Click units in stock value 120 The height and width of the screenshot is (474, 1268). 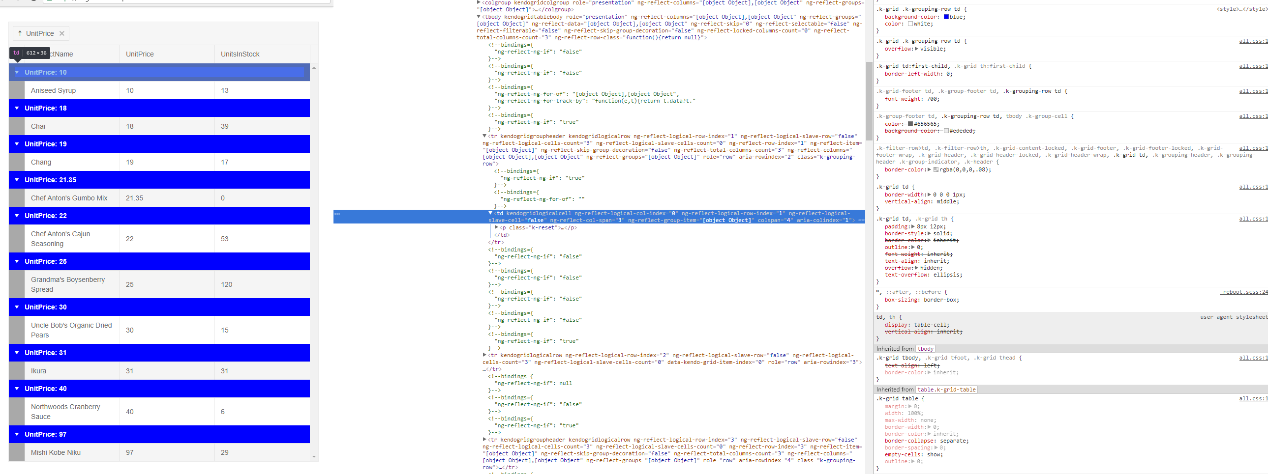tap(226, 285)
